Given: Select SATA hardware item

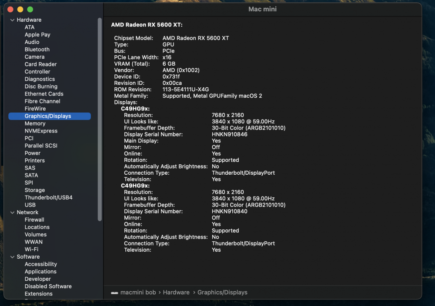Looking at the screenshot, I should (31, 175).
